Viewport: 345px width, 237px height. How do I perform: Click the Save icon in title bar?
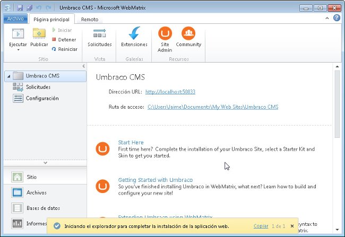20,8
